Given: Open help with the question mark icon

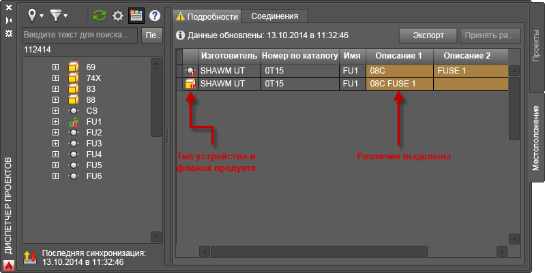Looking at the screenshot, I should (155, 16).
